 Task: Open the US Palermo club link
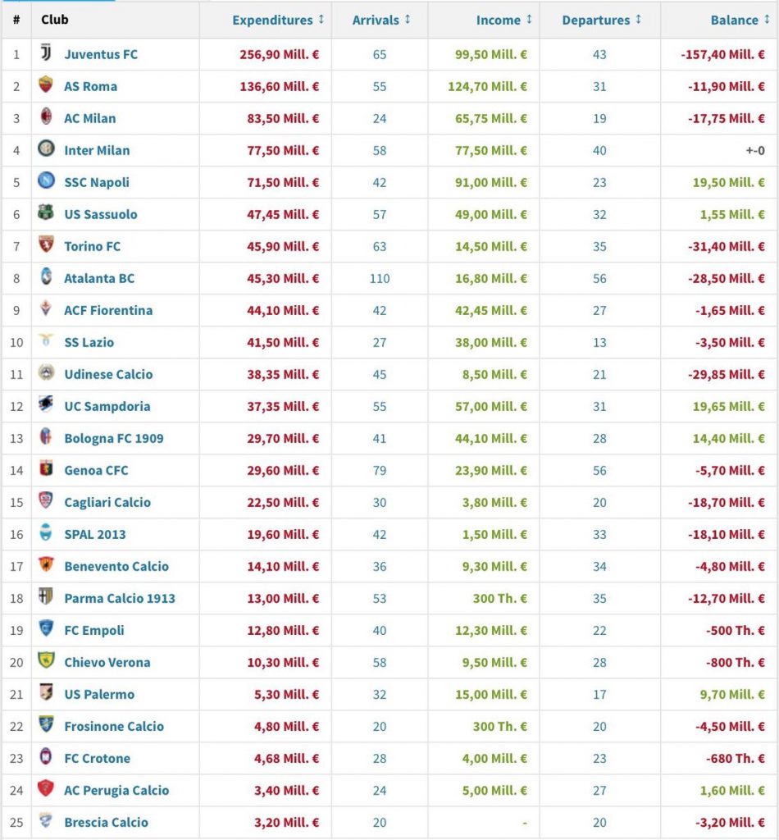point(99,694)
